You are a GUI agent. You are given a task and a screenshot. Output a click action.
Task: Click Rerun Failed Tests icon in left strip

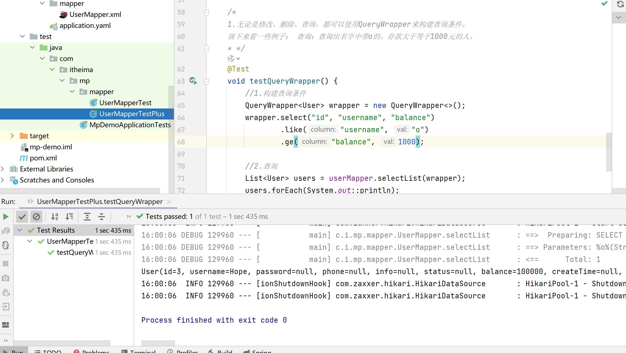coord(6,230)
